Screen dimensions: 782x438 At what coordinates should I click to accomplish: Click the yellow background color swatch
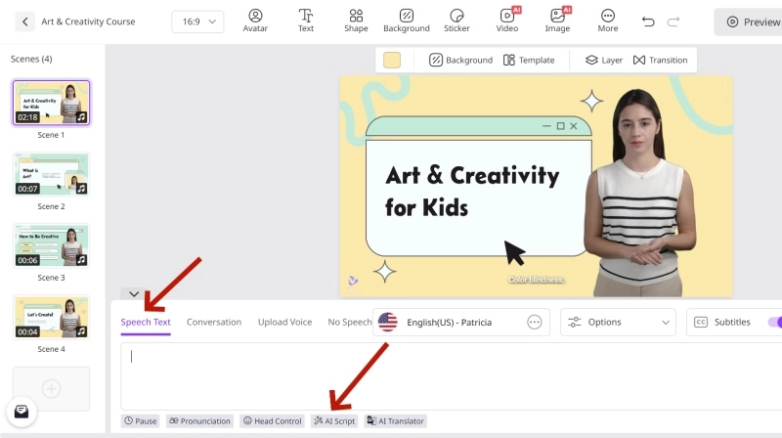[x=392, y=60]
